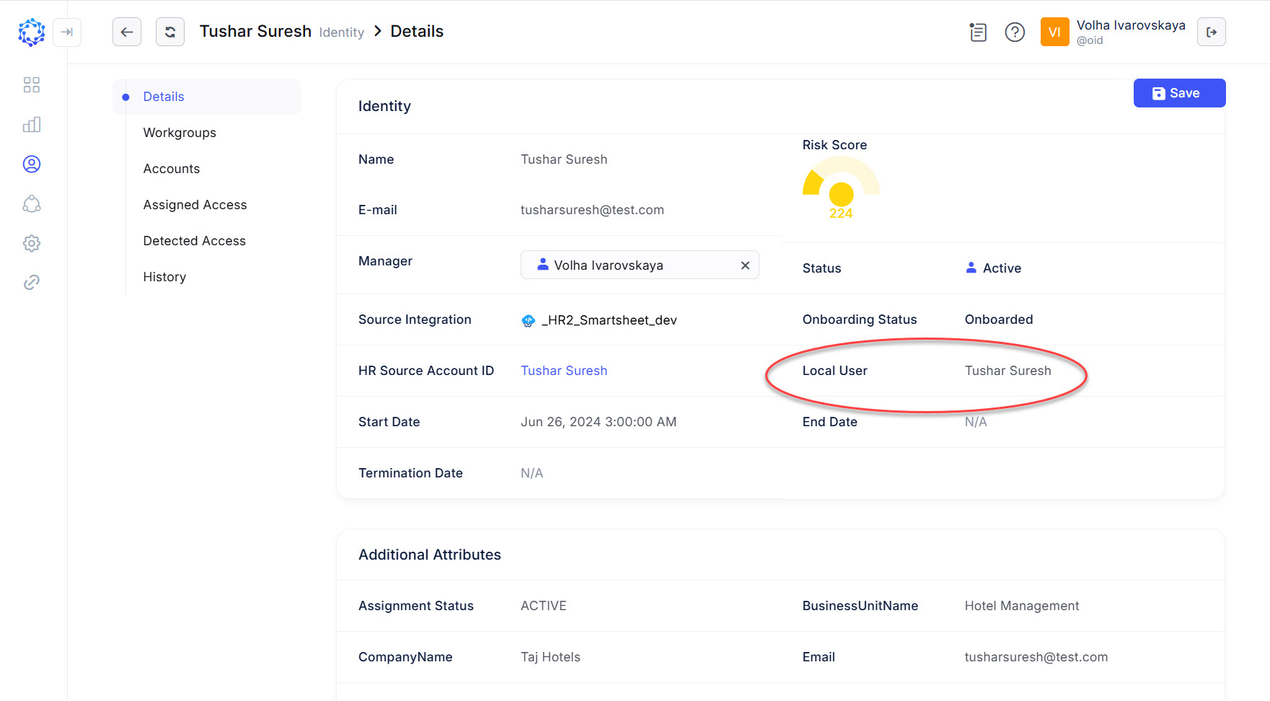This screenshot has width=1270, height=701.
Task: Click the app logo in top-left corner
Action: [31, 32]
